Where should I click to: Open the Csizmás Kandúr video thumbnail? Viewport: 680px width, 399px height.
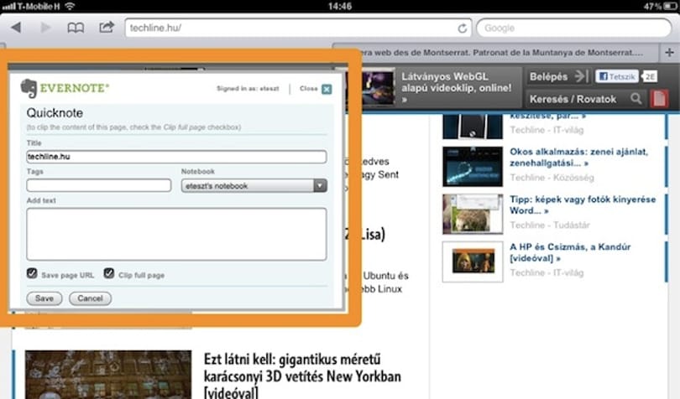(473, 262)
